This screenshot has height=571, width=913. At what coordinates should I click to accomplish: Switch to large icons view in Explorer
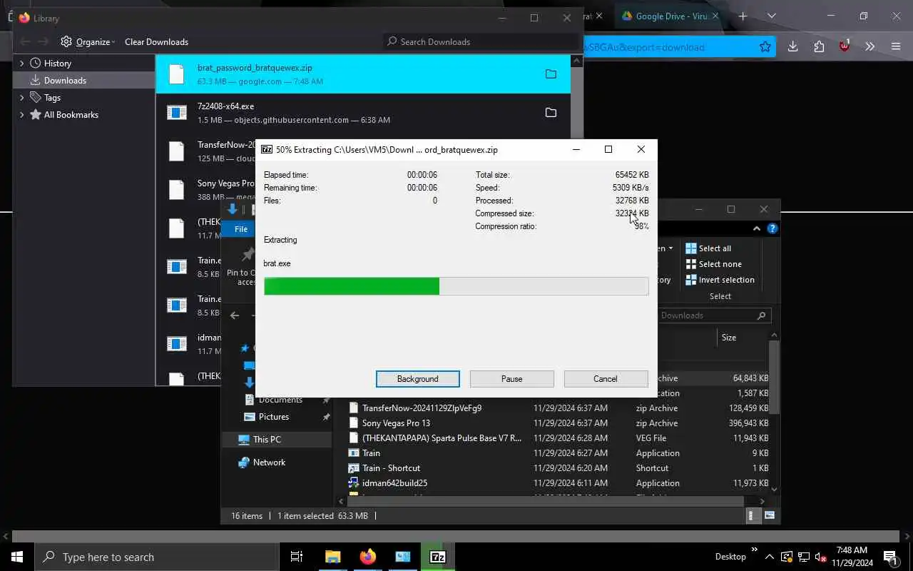click(770, 515)
